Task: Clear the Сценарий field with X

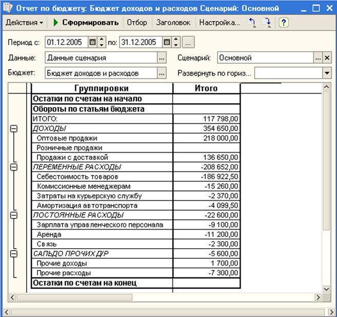Action: (x=327, y=58)
